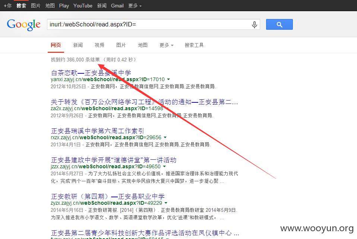Open Play in the top bar
357x239 pixels.
click(x=64, y=6)
